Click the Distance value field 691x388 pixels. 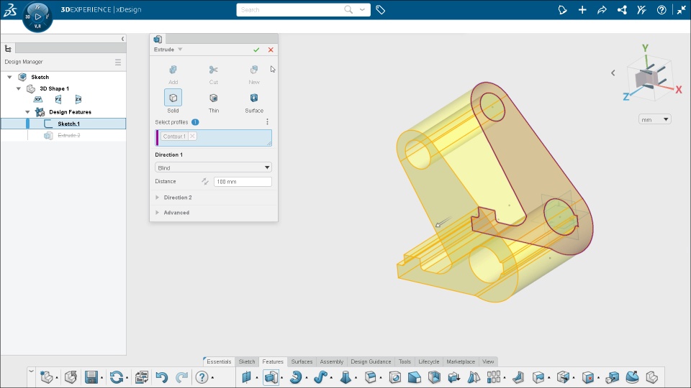coord(243,181)
